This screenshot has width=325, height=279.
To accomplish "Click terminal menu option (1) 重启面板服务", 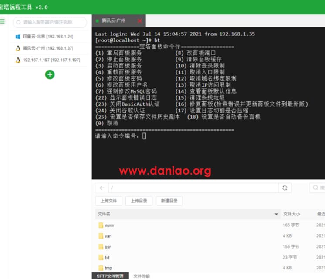I will pos(118,53).
